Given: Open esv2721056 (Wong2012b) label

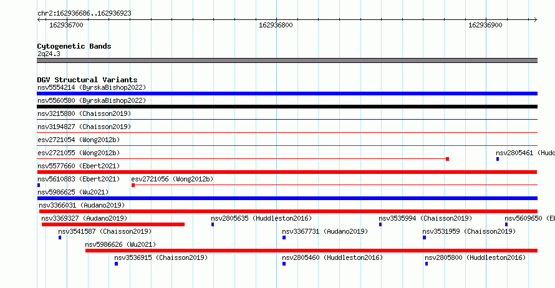Looking at the screenshot, I should click(172, 179).
